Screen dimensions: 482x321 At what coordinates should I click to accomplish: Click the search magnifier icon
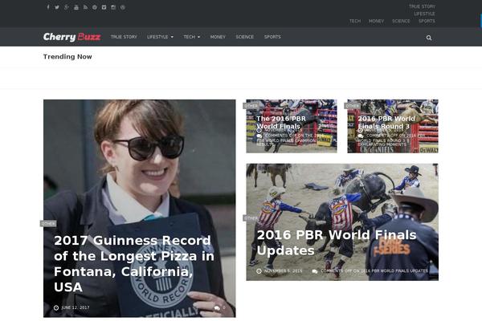point(429,38)
